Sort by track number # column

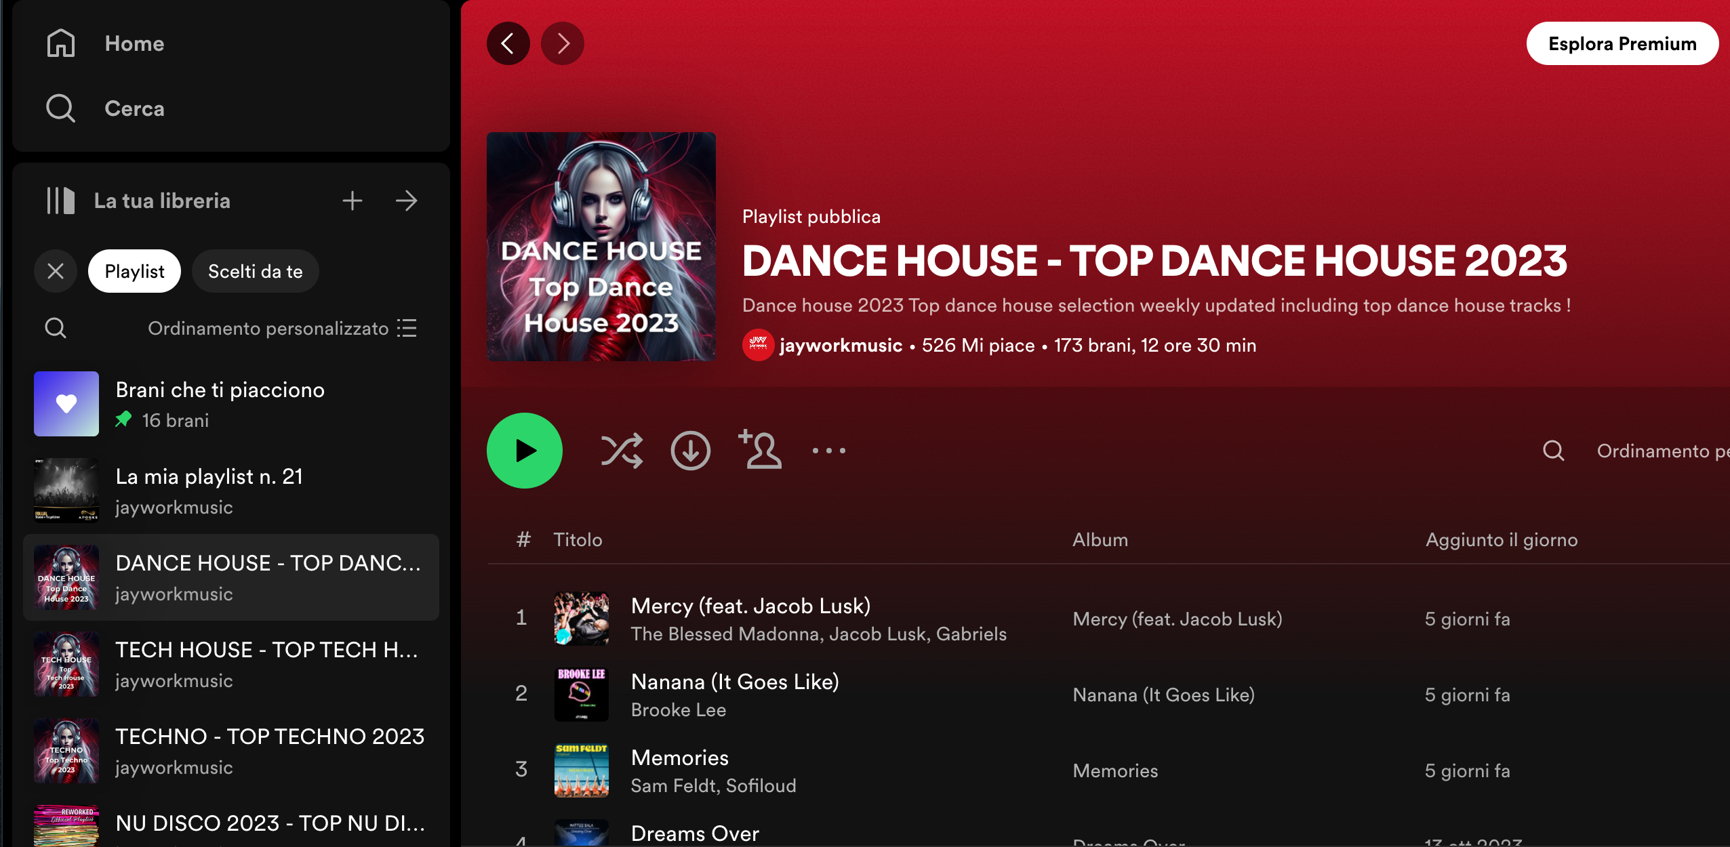pyautogui.click(x=523, y=539)
